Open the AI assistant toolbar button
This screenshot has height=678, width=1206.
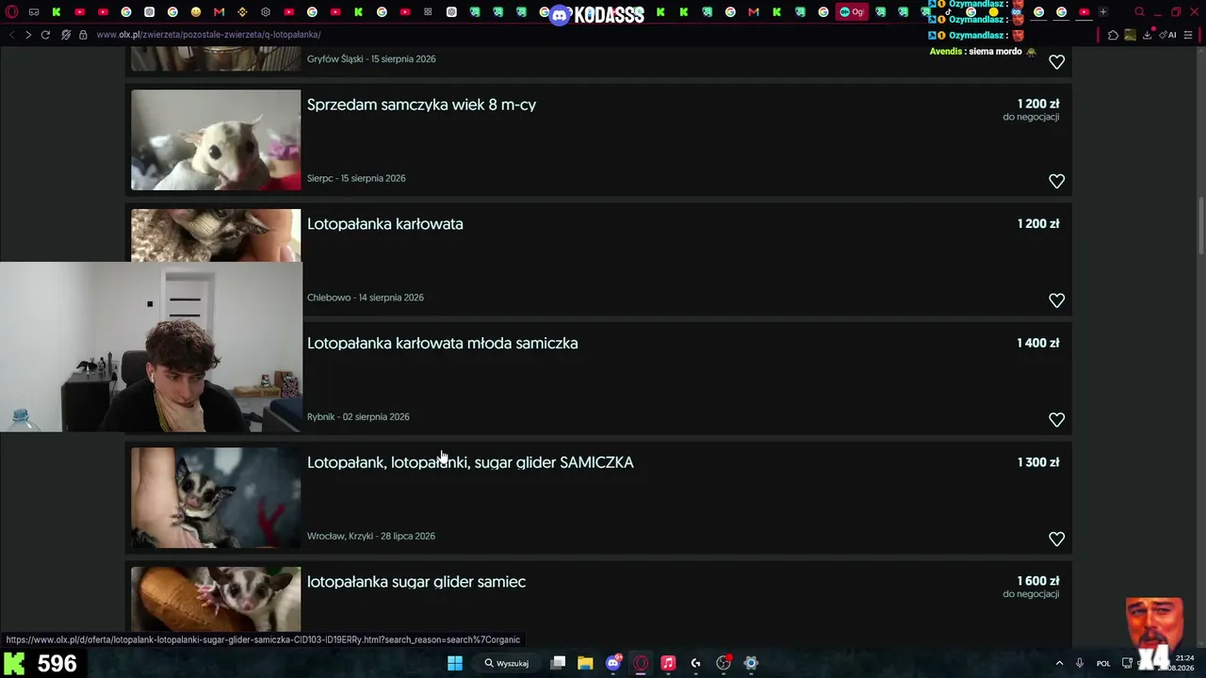click(x=1167, y=35)
